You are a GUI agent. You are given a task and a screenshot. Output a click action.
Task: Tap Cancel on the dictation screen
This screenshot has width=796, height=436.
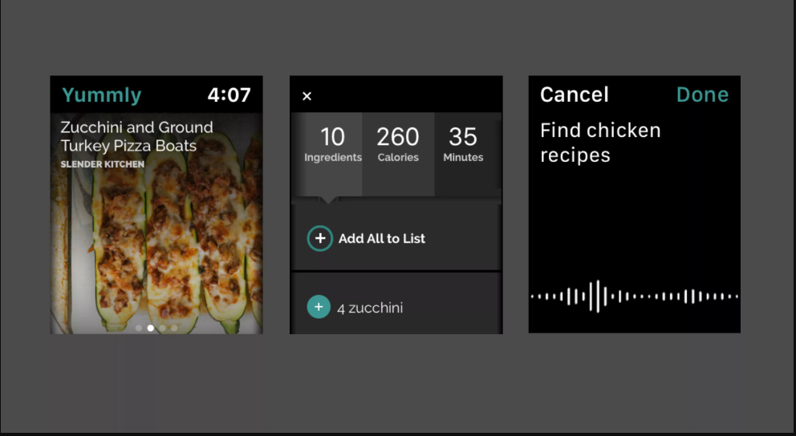tap(575, 95)
